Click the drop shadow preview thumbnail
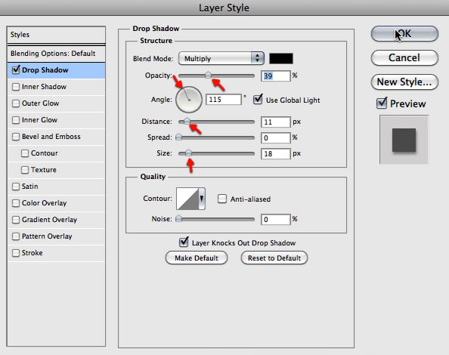Viewport: 449px width, 355px height. pyautogui.click(x=404, y=140)
